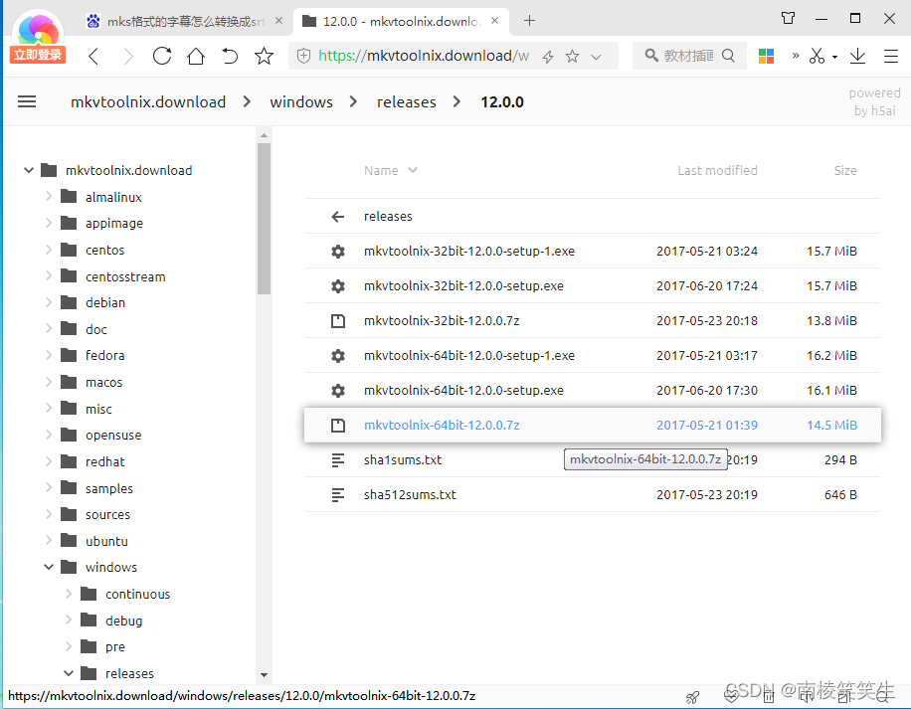The height and width of the screenshot is (709, 911).
Task: Open a new browser tab
Action: tap(529, 21)
